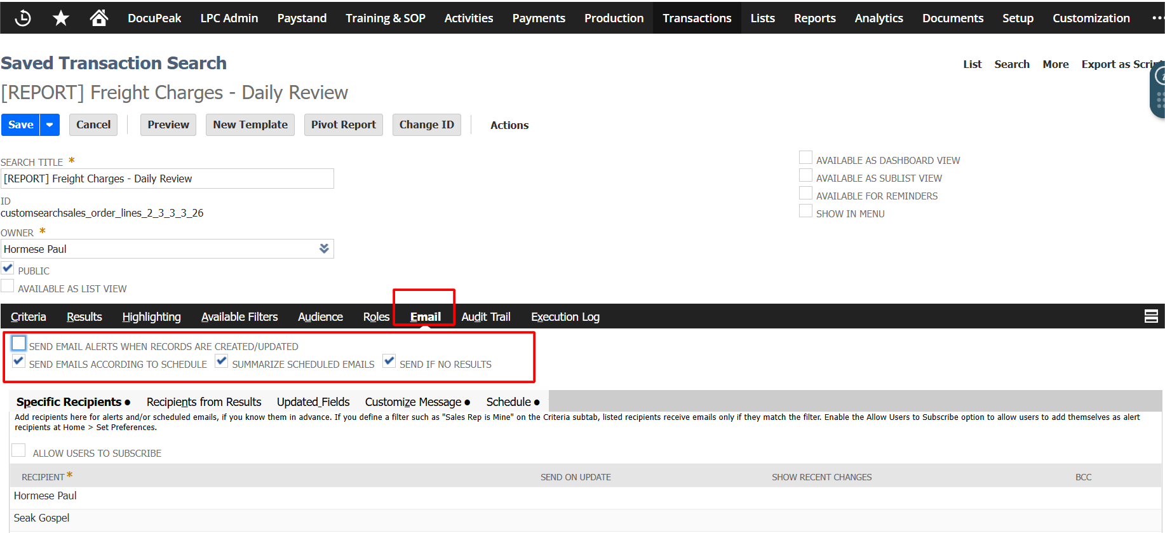This screenshot has height=533, width=1165.
Task: Toggle the subtab layout icon at right
Action: click(x=1150, y=316)
